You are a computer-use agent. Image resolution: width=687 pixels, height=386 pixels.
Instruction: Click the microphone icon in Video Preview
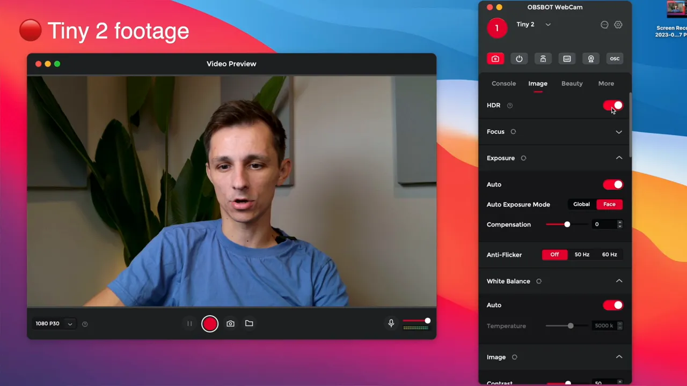(391, 323)
